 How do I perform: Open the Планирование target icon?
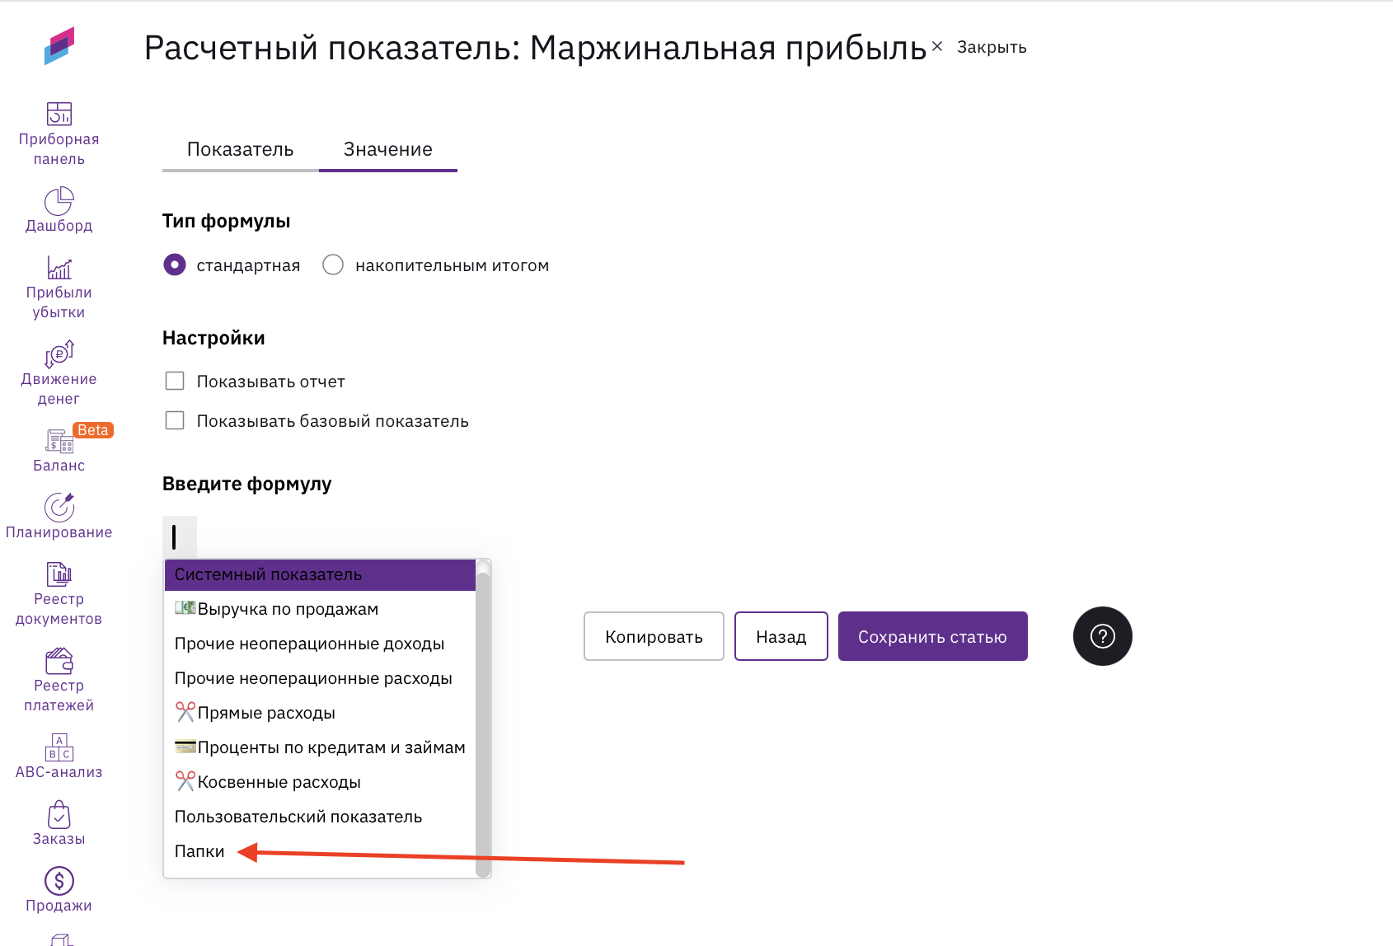click(59, 508)
